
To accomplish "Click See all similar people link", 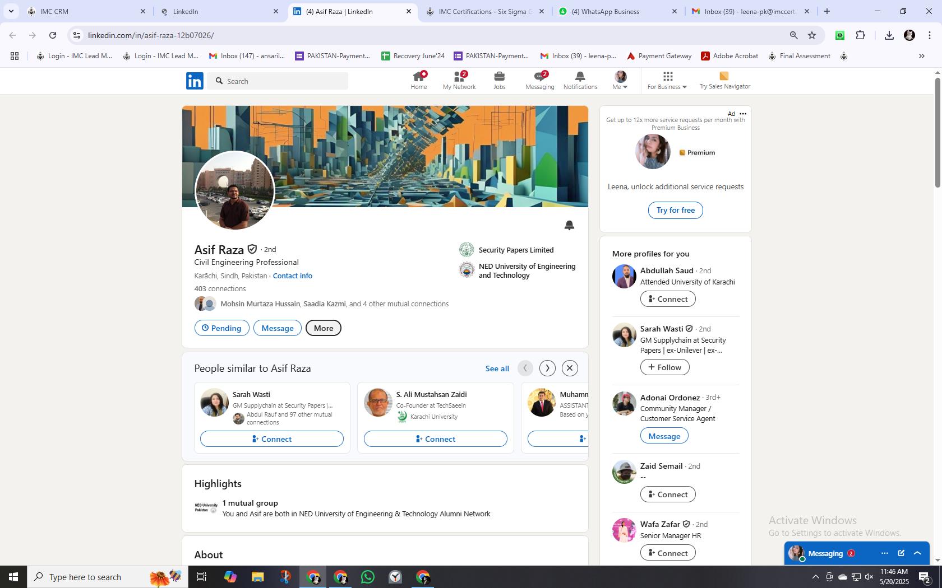I will click(x=497, y=368).
